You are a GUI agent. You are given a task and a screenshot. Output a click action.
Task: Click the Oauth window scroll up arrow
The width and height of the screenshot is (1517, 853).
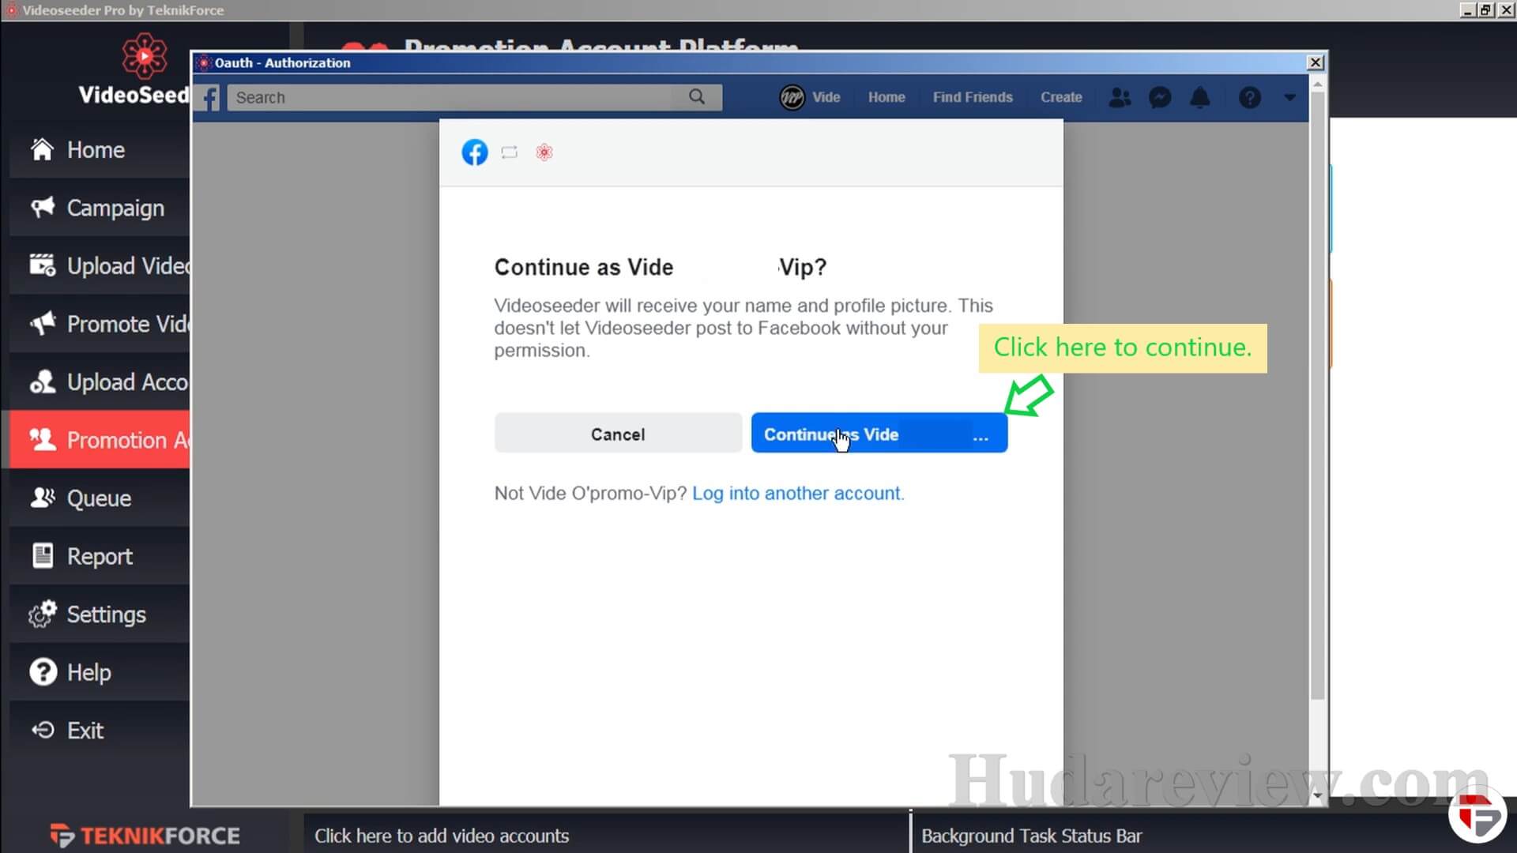point(1316,83)
